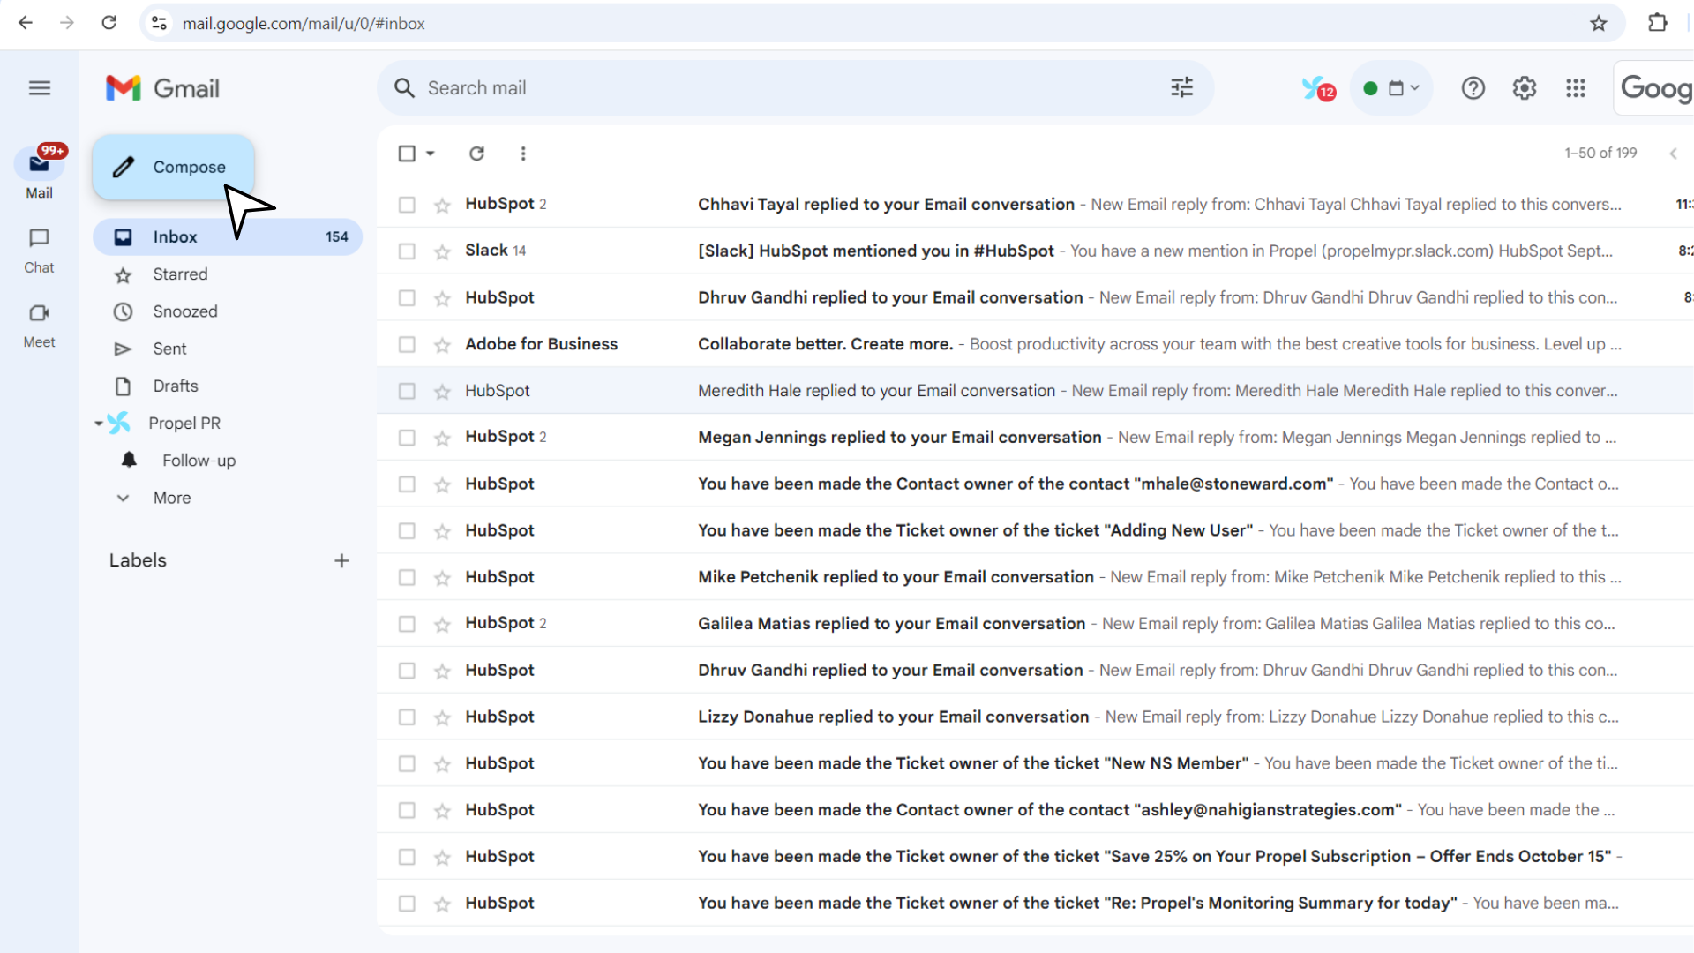Tick the New NS Member ticket checkbox
The height and width of the screenshot is (953, 1694).
tap(407, 764)
